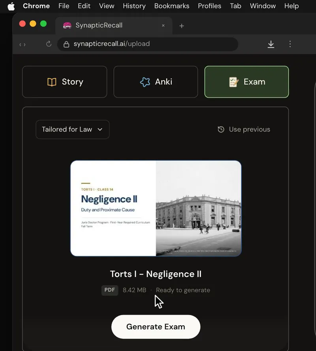Open a new browser tab
316x351 pixels.
click(x=182, y=26)
